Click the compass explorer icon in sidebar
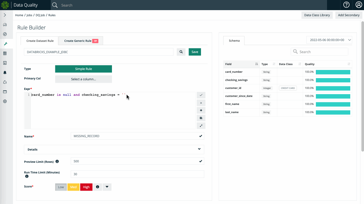364x204 pixels. [5, 34]
